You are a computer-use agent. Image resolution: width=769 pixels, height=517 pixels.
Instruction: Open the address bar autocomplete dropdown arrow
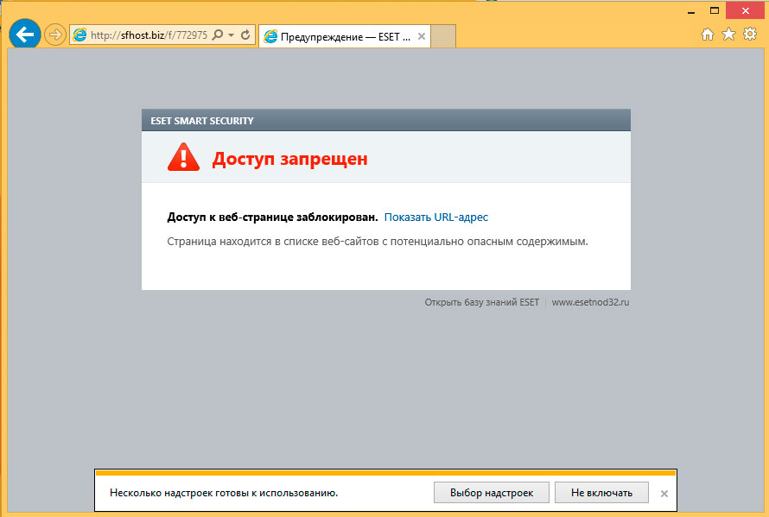pos(231,35)
